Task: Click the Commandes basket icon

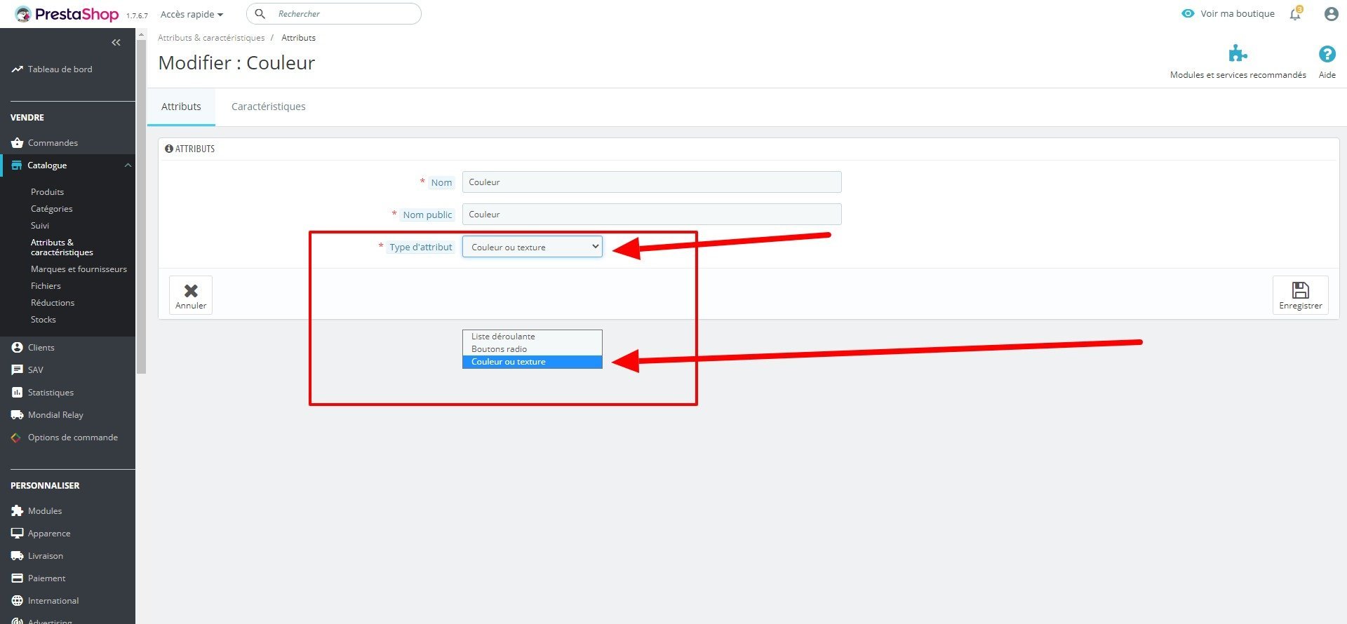Action: click(x=17, y=143)
